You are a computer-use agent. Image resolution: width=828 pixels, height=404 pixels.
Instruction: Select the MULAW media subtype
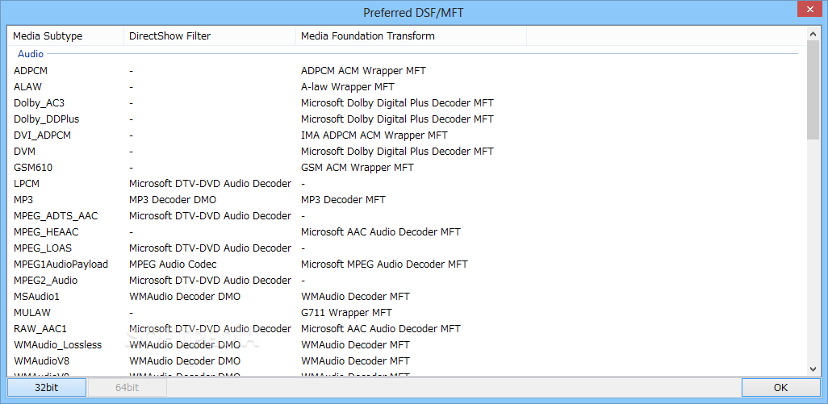click(32, 312)
